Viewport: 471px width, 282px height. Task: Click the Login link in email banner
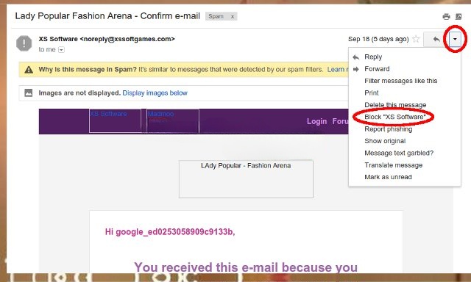pos(316,121)
